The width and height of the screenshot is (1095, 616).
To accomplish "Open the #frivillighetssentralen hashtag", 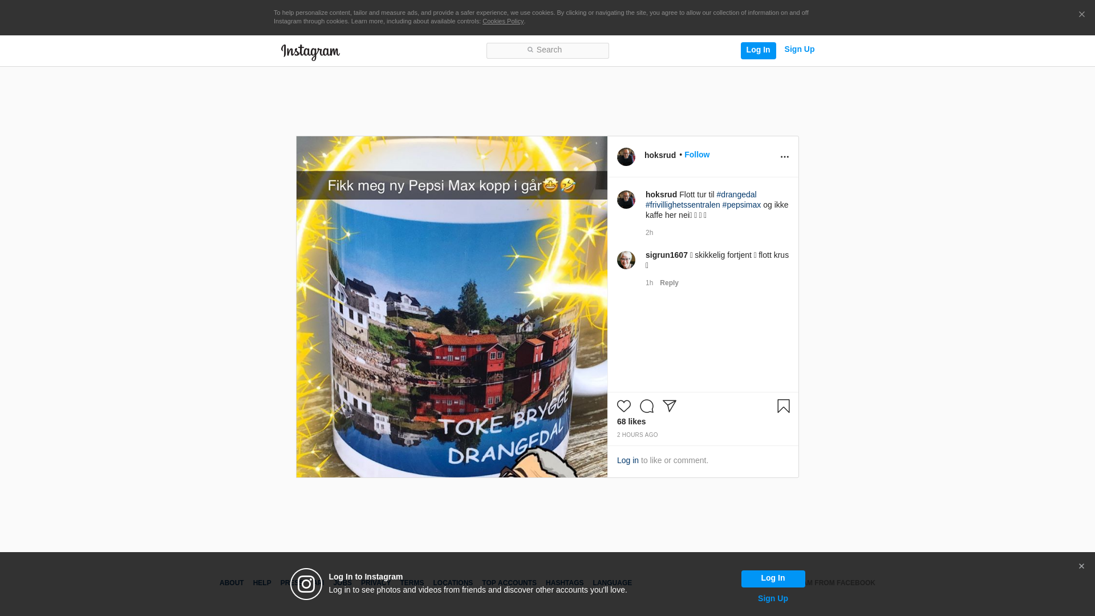I will [683, 205].
